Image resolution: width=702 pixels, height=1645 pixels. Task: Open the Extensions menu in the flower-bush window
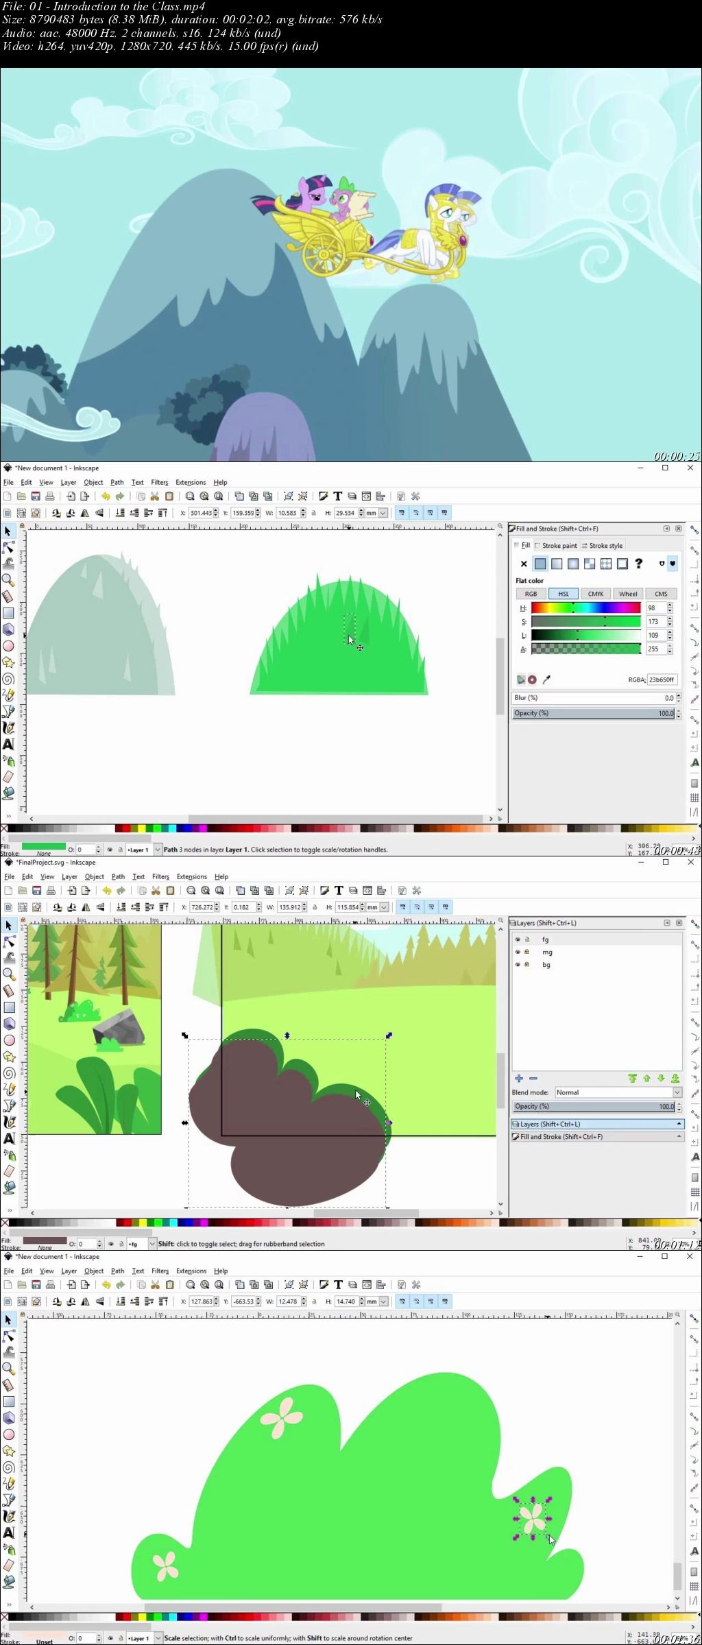[191, 1271]
